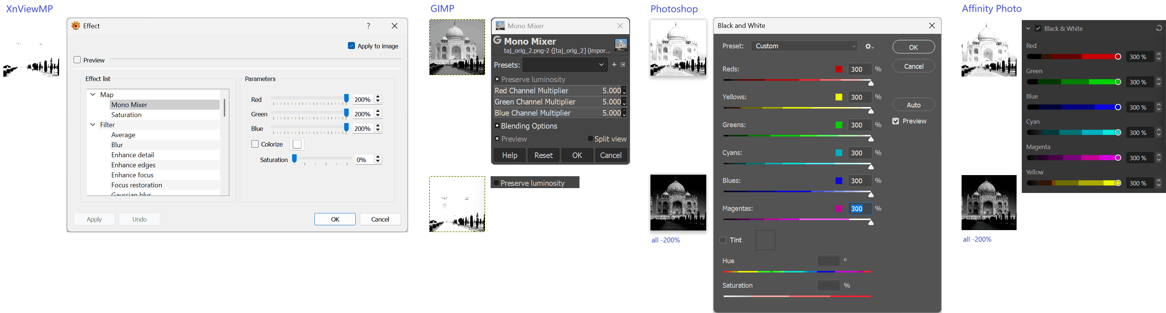Toggle the Affinity Black & White enable checkbox

(x=1039, y=29)
